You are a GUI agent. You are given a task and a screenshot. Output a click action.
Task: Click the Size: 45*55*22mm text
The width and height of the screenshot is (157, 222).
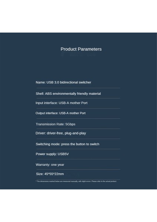[50, 174]
